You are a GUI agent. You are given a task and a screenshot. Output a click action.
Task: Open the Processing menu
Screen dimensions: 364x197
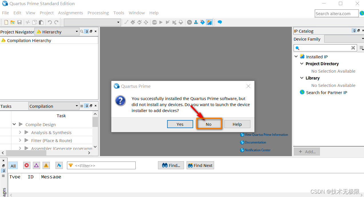98,13
